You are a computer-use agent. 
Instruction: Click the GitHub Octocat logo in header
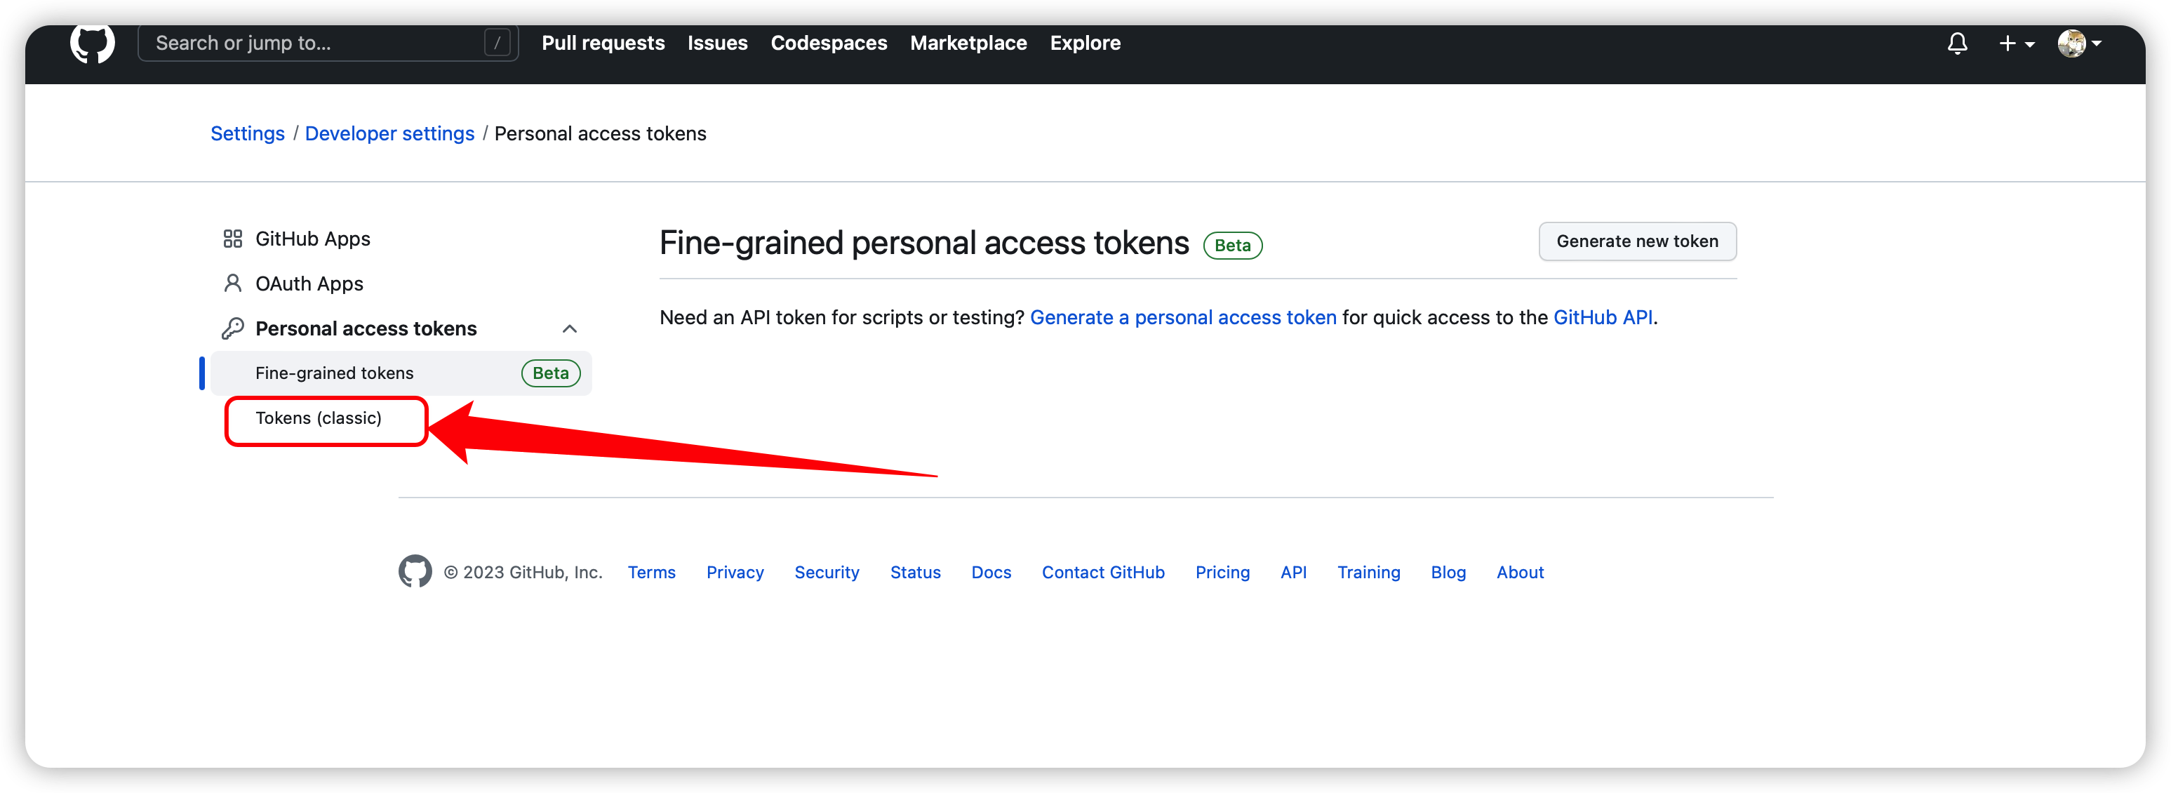click(x=92, y=43)
